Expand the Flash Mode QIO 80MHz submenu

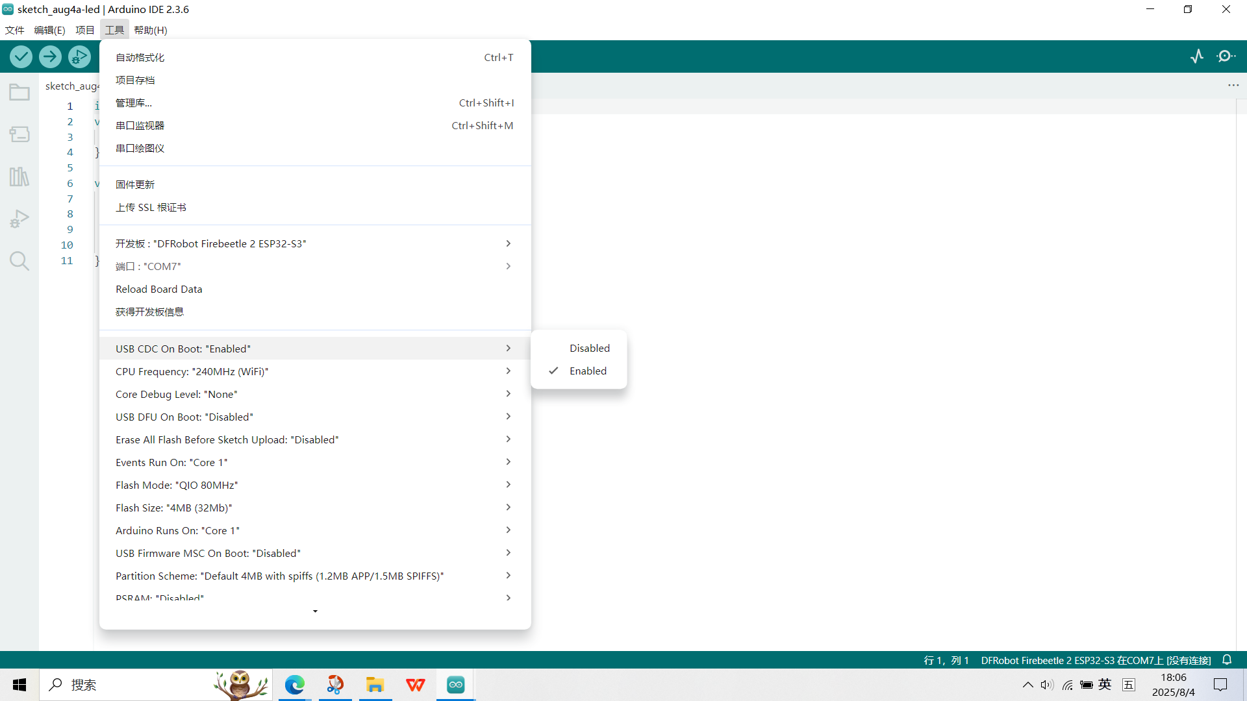315,485
